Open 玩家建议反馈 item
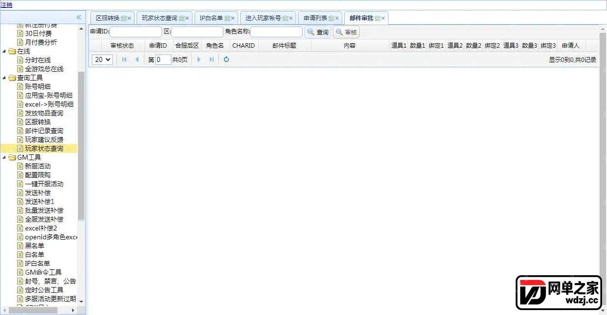The height and width of the screenshot is (315, 607). [44, 140]
